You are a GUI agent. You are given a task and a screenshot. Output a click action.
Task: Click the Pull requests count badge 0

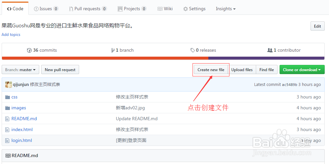tap(104, 9)
